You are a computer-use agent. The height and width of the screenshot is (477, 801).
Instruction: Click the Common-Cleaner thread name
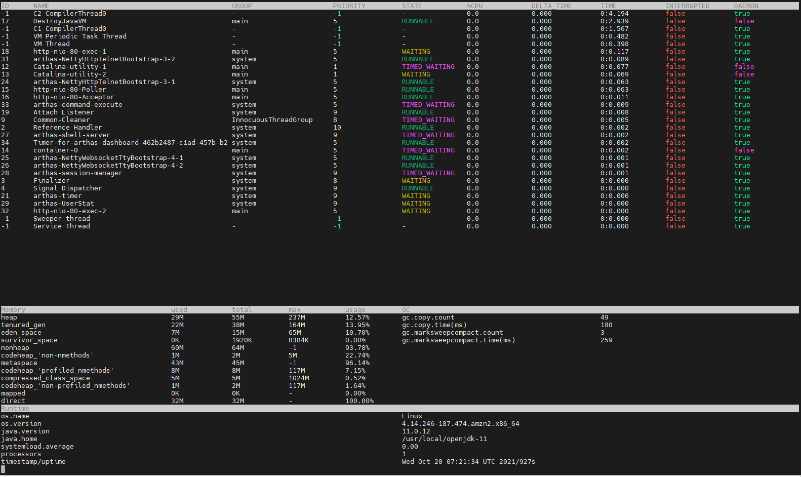point(62,120)
